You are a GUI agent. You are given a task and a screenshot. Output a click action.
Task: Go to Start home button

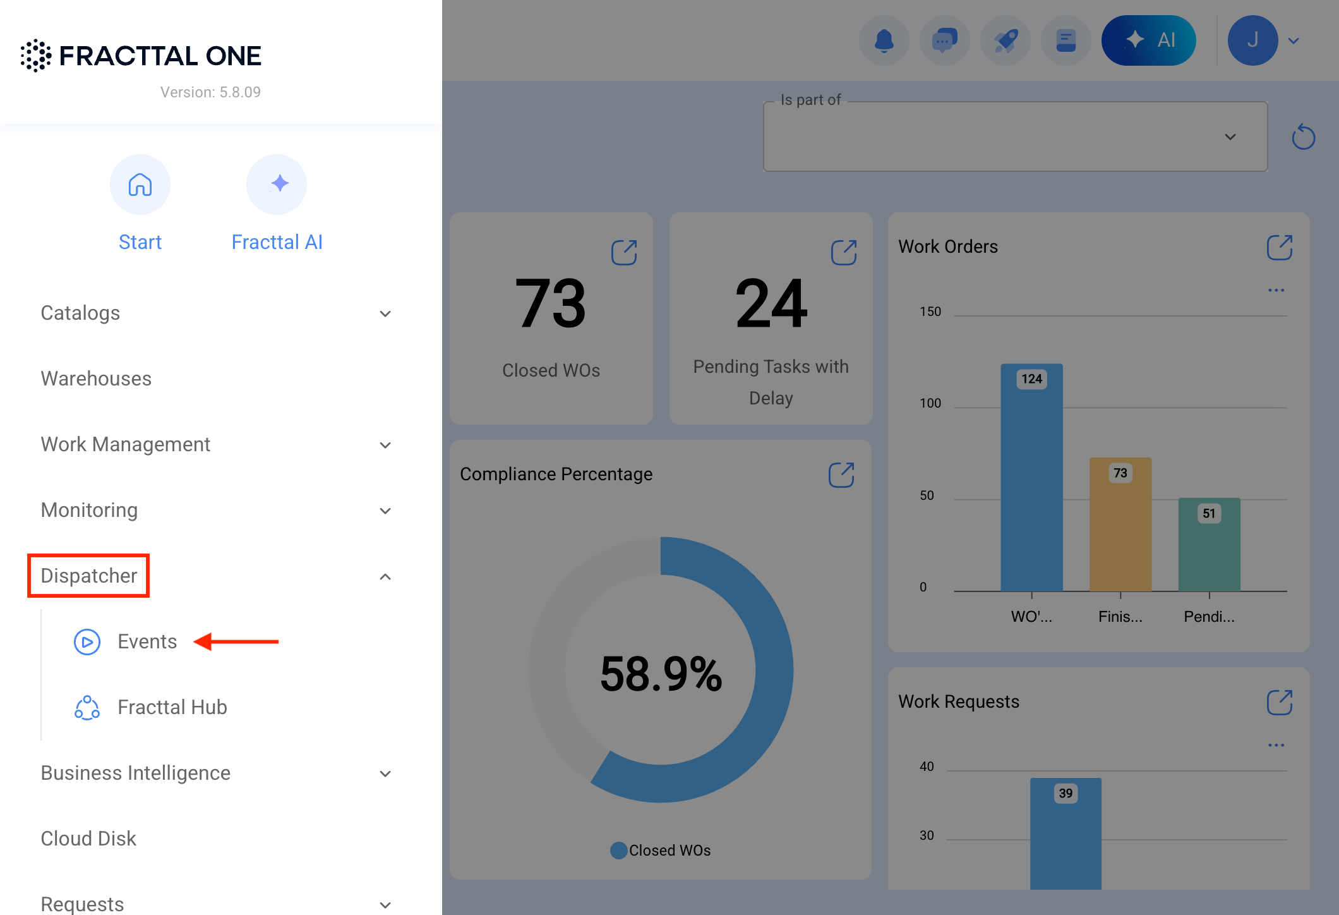[140, 203]
